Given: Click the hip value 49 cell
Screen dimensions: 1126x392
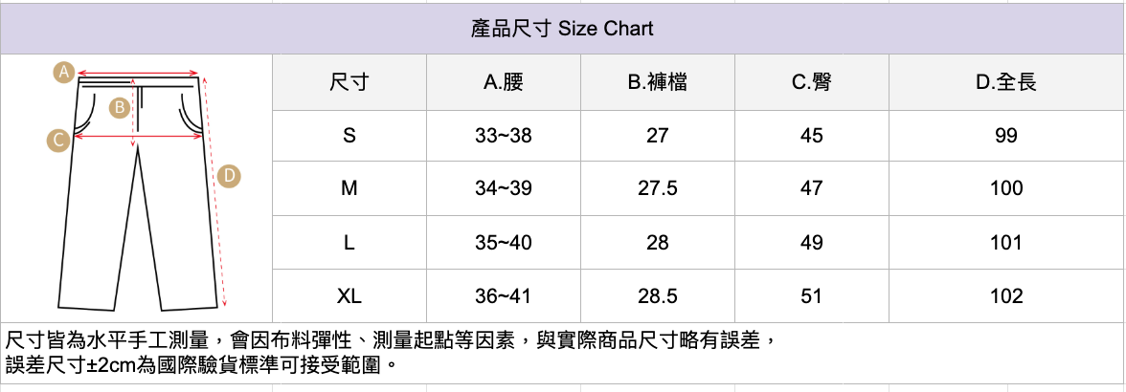Looking at the screenshot, I should 812,243.
